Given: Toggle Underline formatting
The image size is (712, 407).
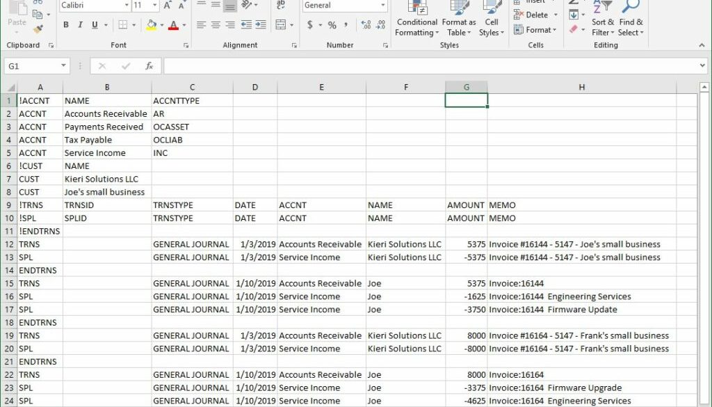Looking at the screenshot, I should point(95,24).
